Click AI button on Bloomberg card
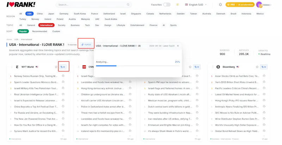The height and width of the screenshot is (145, 282). coord(264,67)
